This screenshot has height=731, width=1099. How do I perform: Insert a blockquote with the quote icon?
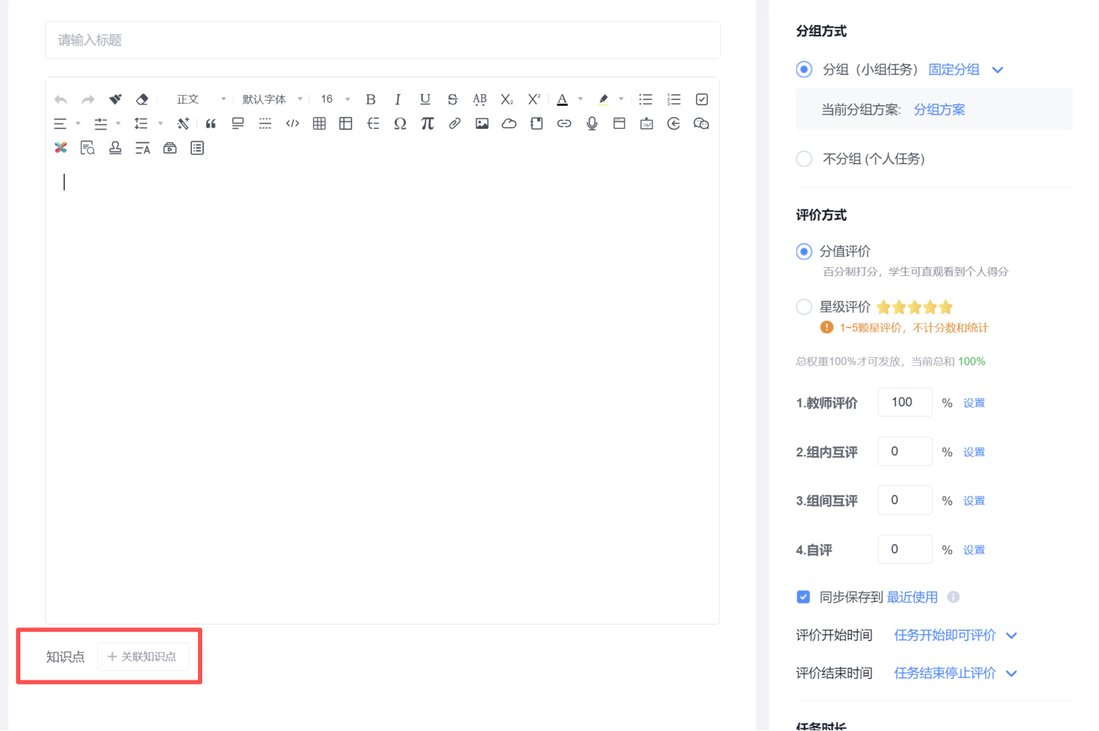pyautogui.click(x=211, y=124)
